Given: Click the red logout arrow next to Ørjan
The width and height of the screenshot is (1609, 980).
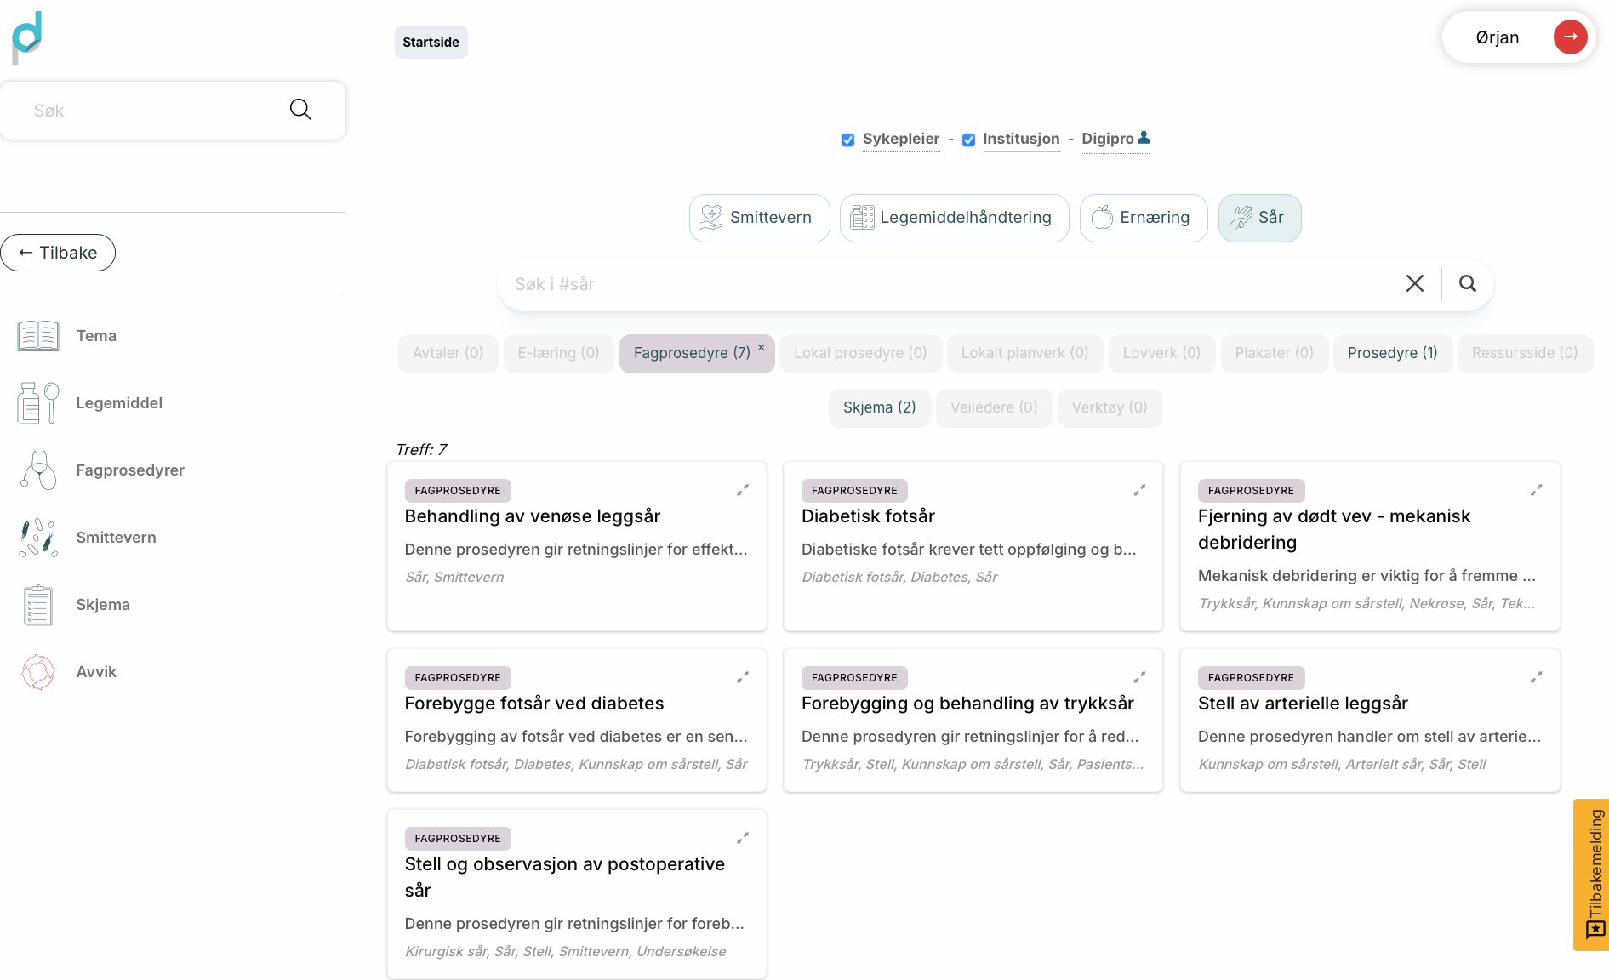Looking at the screenshot, I should point(1570,37).
